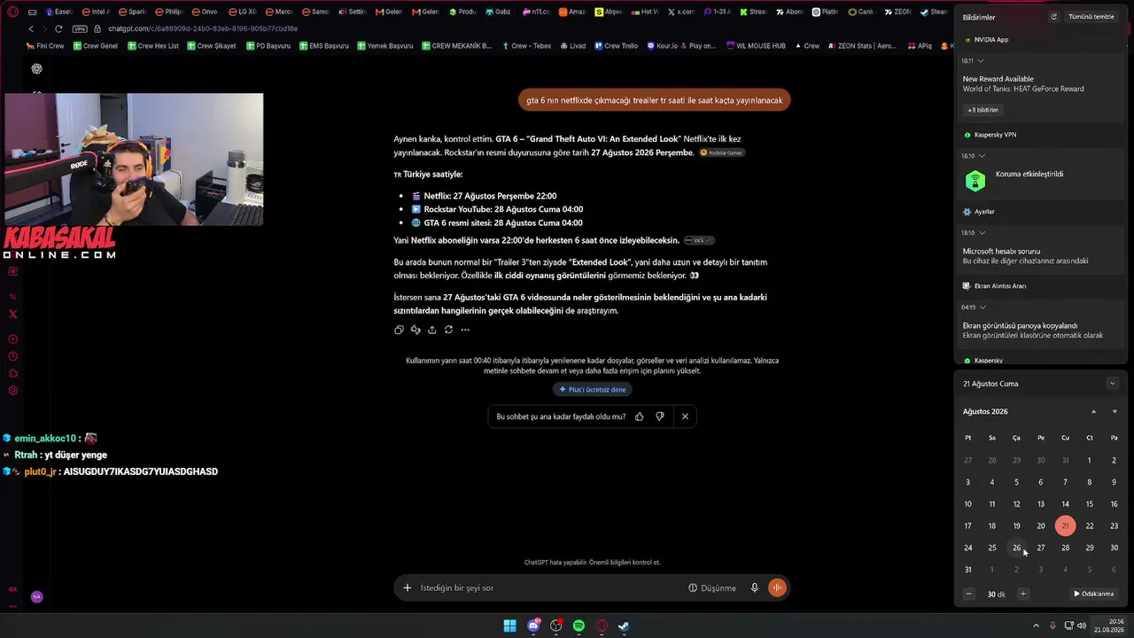Click the Ağustos 2026 month header
Image resolution: width=1134 pixels, height=638 pixels.
(985, 412)
